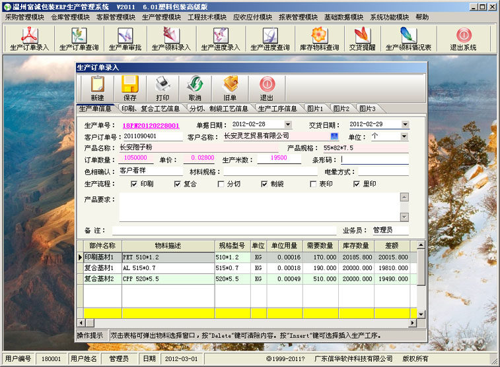
Task: Toggle the 制袋 checkbox
Action: pos(264,184)
